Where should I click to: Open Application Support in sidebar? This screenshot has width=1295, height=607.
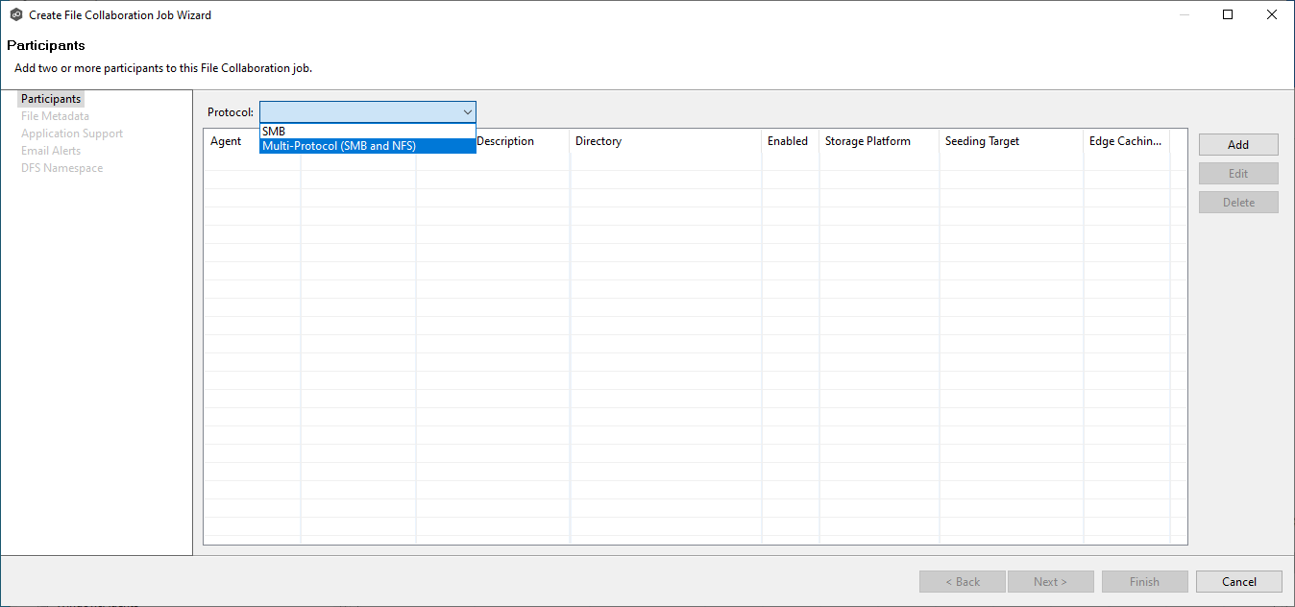(72, 134)
